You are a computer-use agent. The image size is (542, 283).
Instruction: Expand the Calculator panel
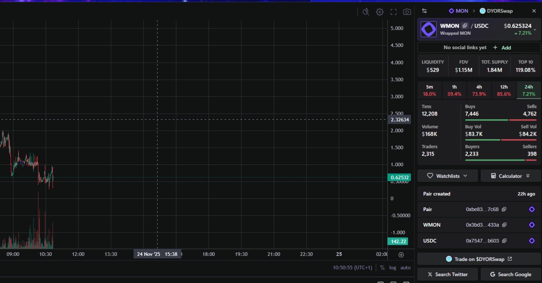click(510, 176)
